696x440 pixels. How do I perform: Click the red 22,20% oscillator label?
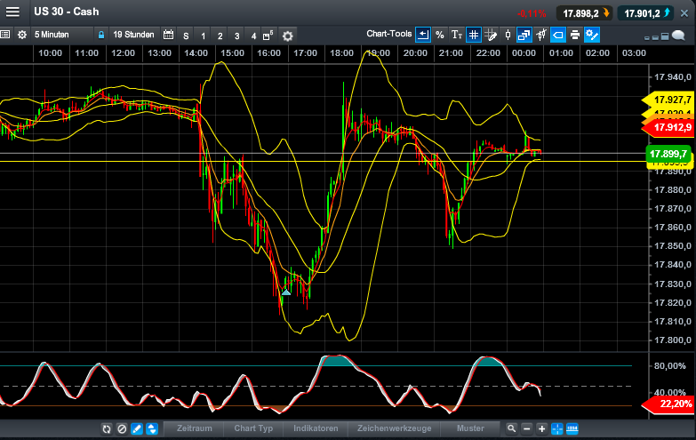[669, 404]
